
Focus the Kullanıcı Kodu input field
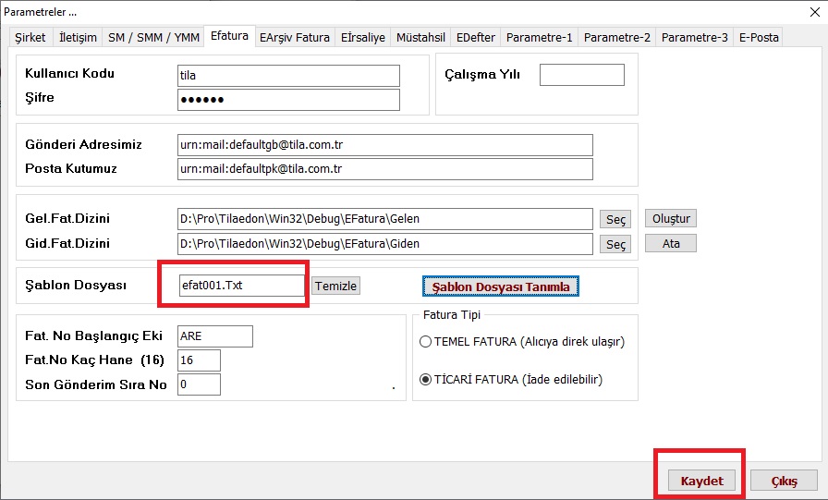pos(288,76)
